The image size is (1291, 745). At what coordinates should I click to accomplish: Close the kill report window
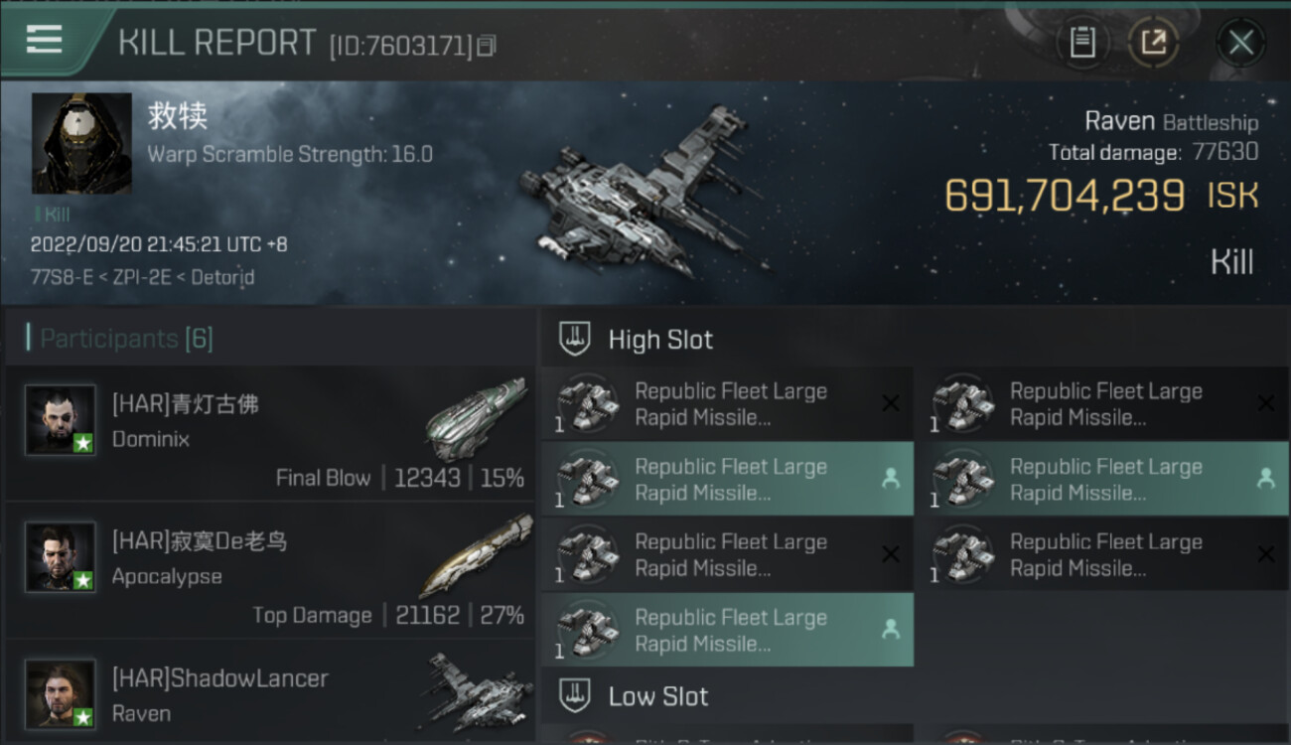click(x=1240, y=43)
